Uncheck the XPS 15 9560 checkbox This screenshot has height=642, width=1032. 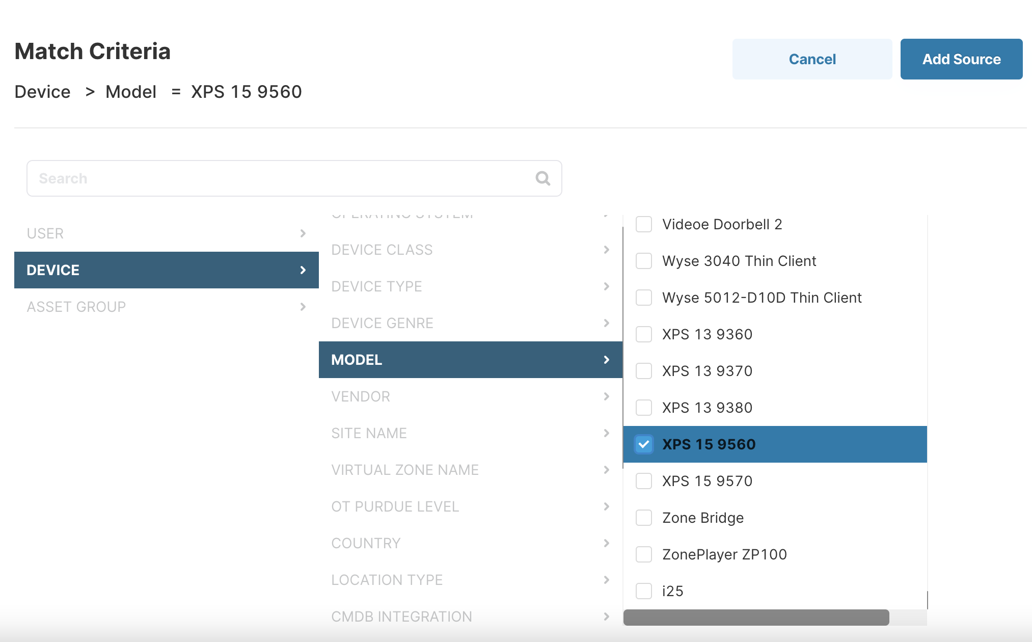[644, 444]
